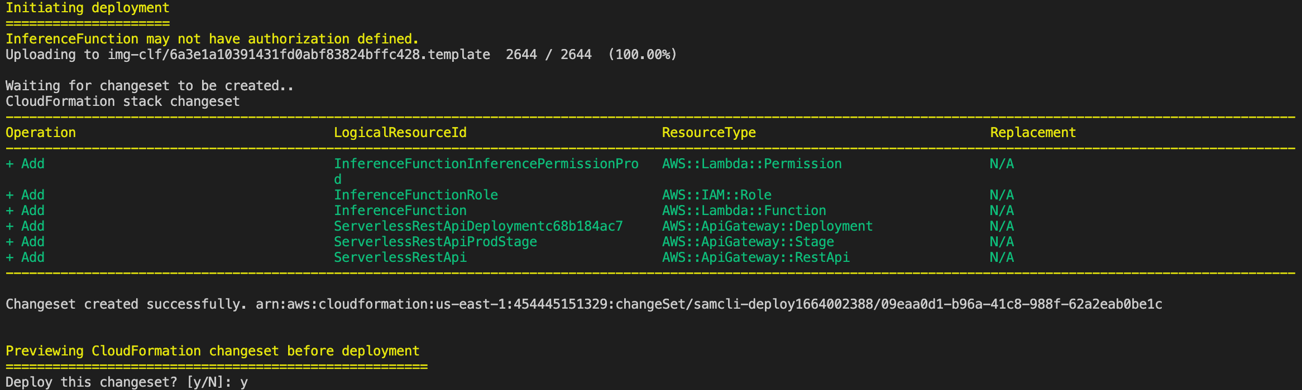1302x390 pixels.
Task: Click the 'AWS::IAM::Role' resource type
Action: 717,195
